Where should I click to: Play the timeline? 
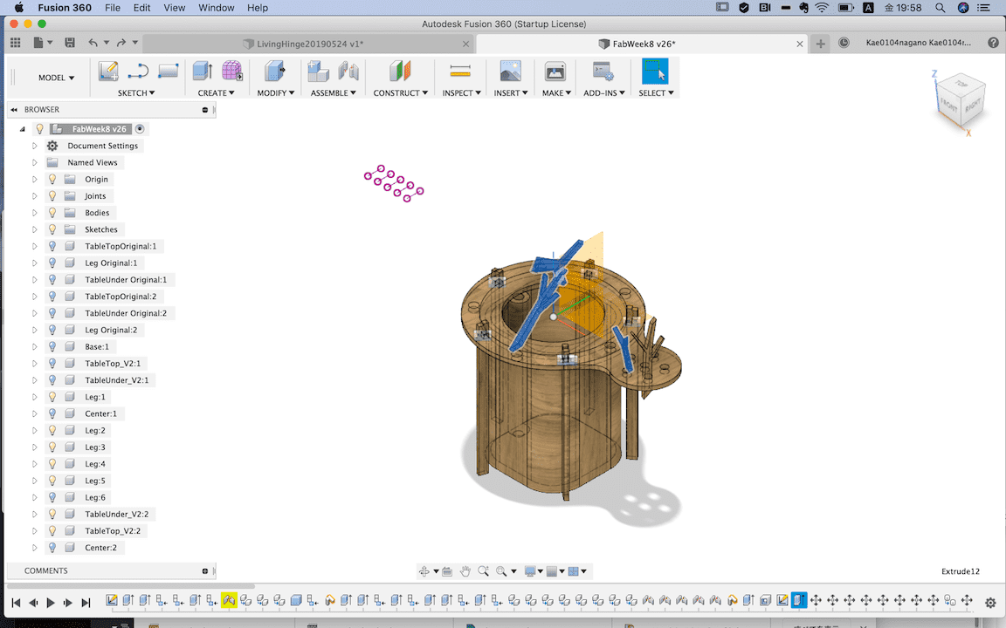pyautogui.click(x=51, y=603)
